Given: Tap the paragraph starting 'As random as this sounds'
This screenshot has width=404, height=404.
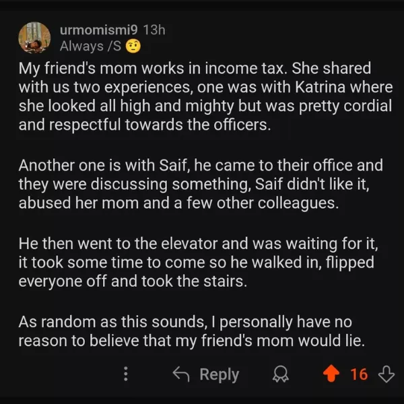Looking at the screenshot, I should point(192,331).
